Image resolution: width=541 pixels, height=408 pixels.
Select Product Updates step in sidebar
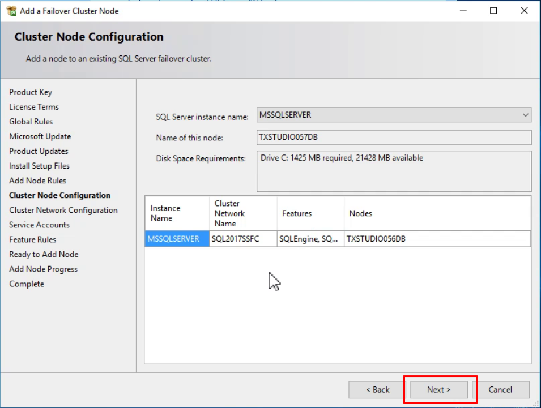coord(39,151)
